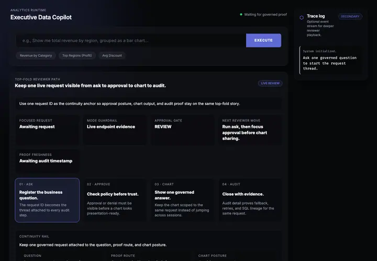Image resolution: width=377 pixels, height=261 pixels.
Task: Select the Focused Request card
Action: point(47,129)
